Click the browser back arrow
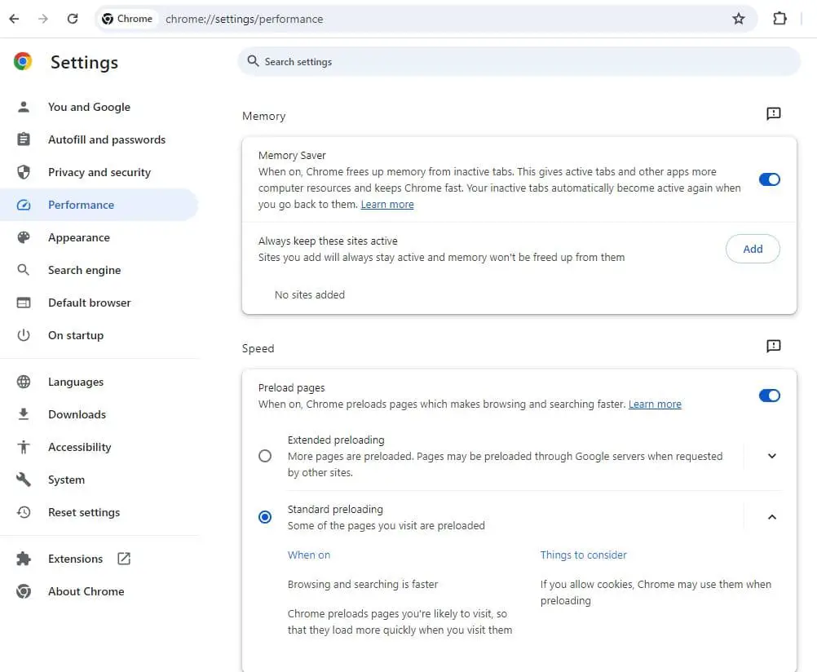 point(14,19)
